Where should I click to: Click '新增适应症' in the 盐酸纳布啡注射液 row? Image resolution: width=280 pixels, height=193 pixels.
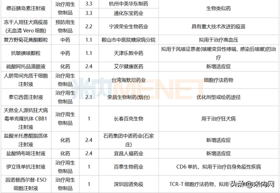point(219,154)
